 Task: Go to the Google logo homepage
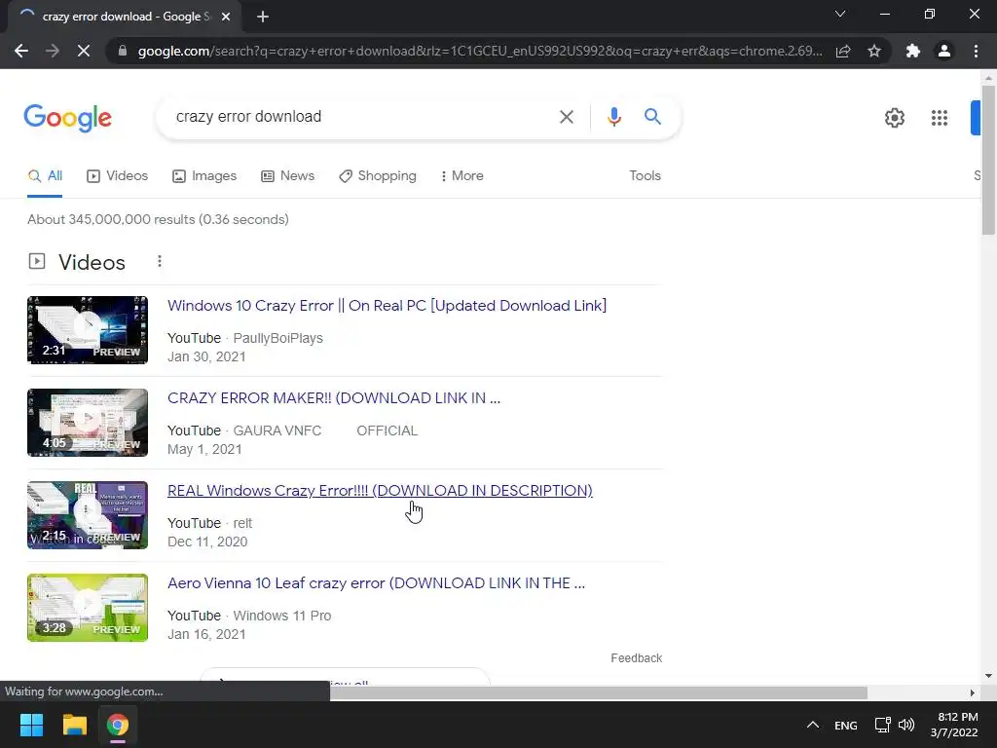point(67,118)
